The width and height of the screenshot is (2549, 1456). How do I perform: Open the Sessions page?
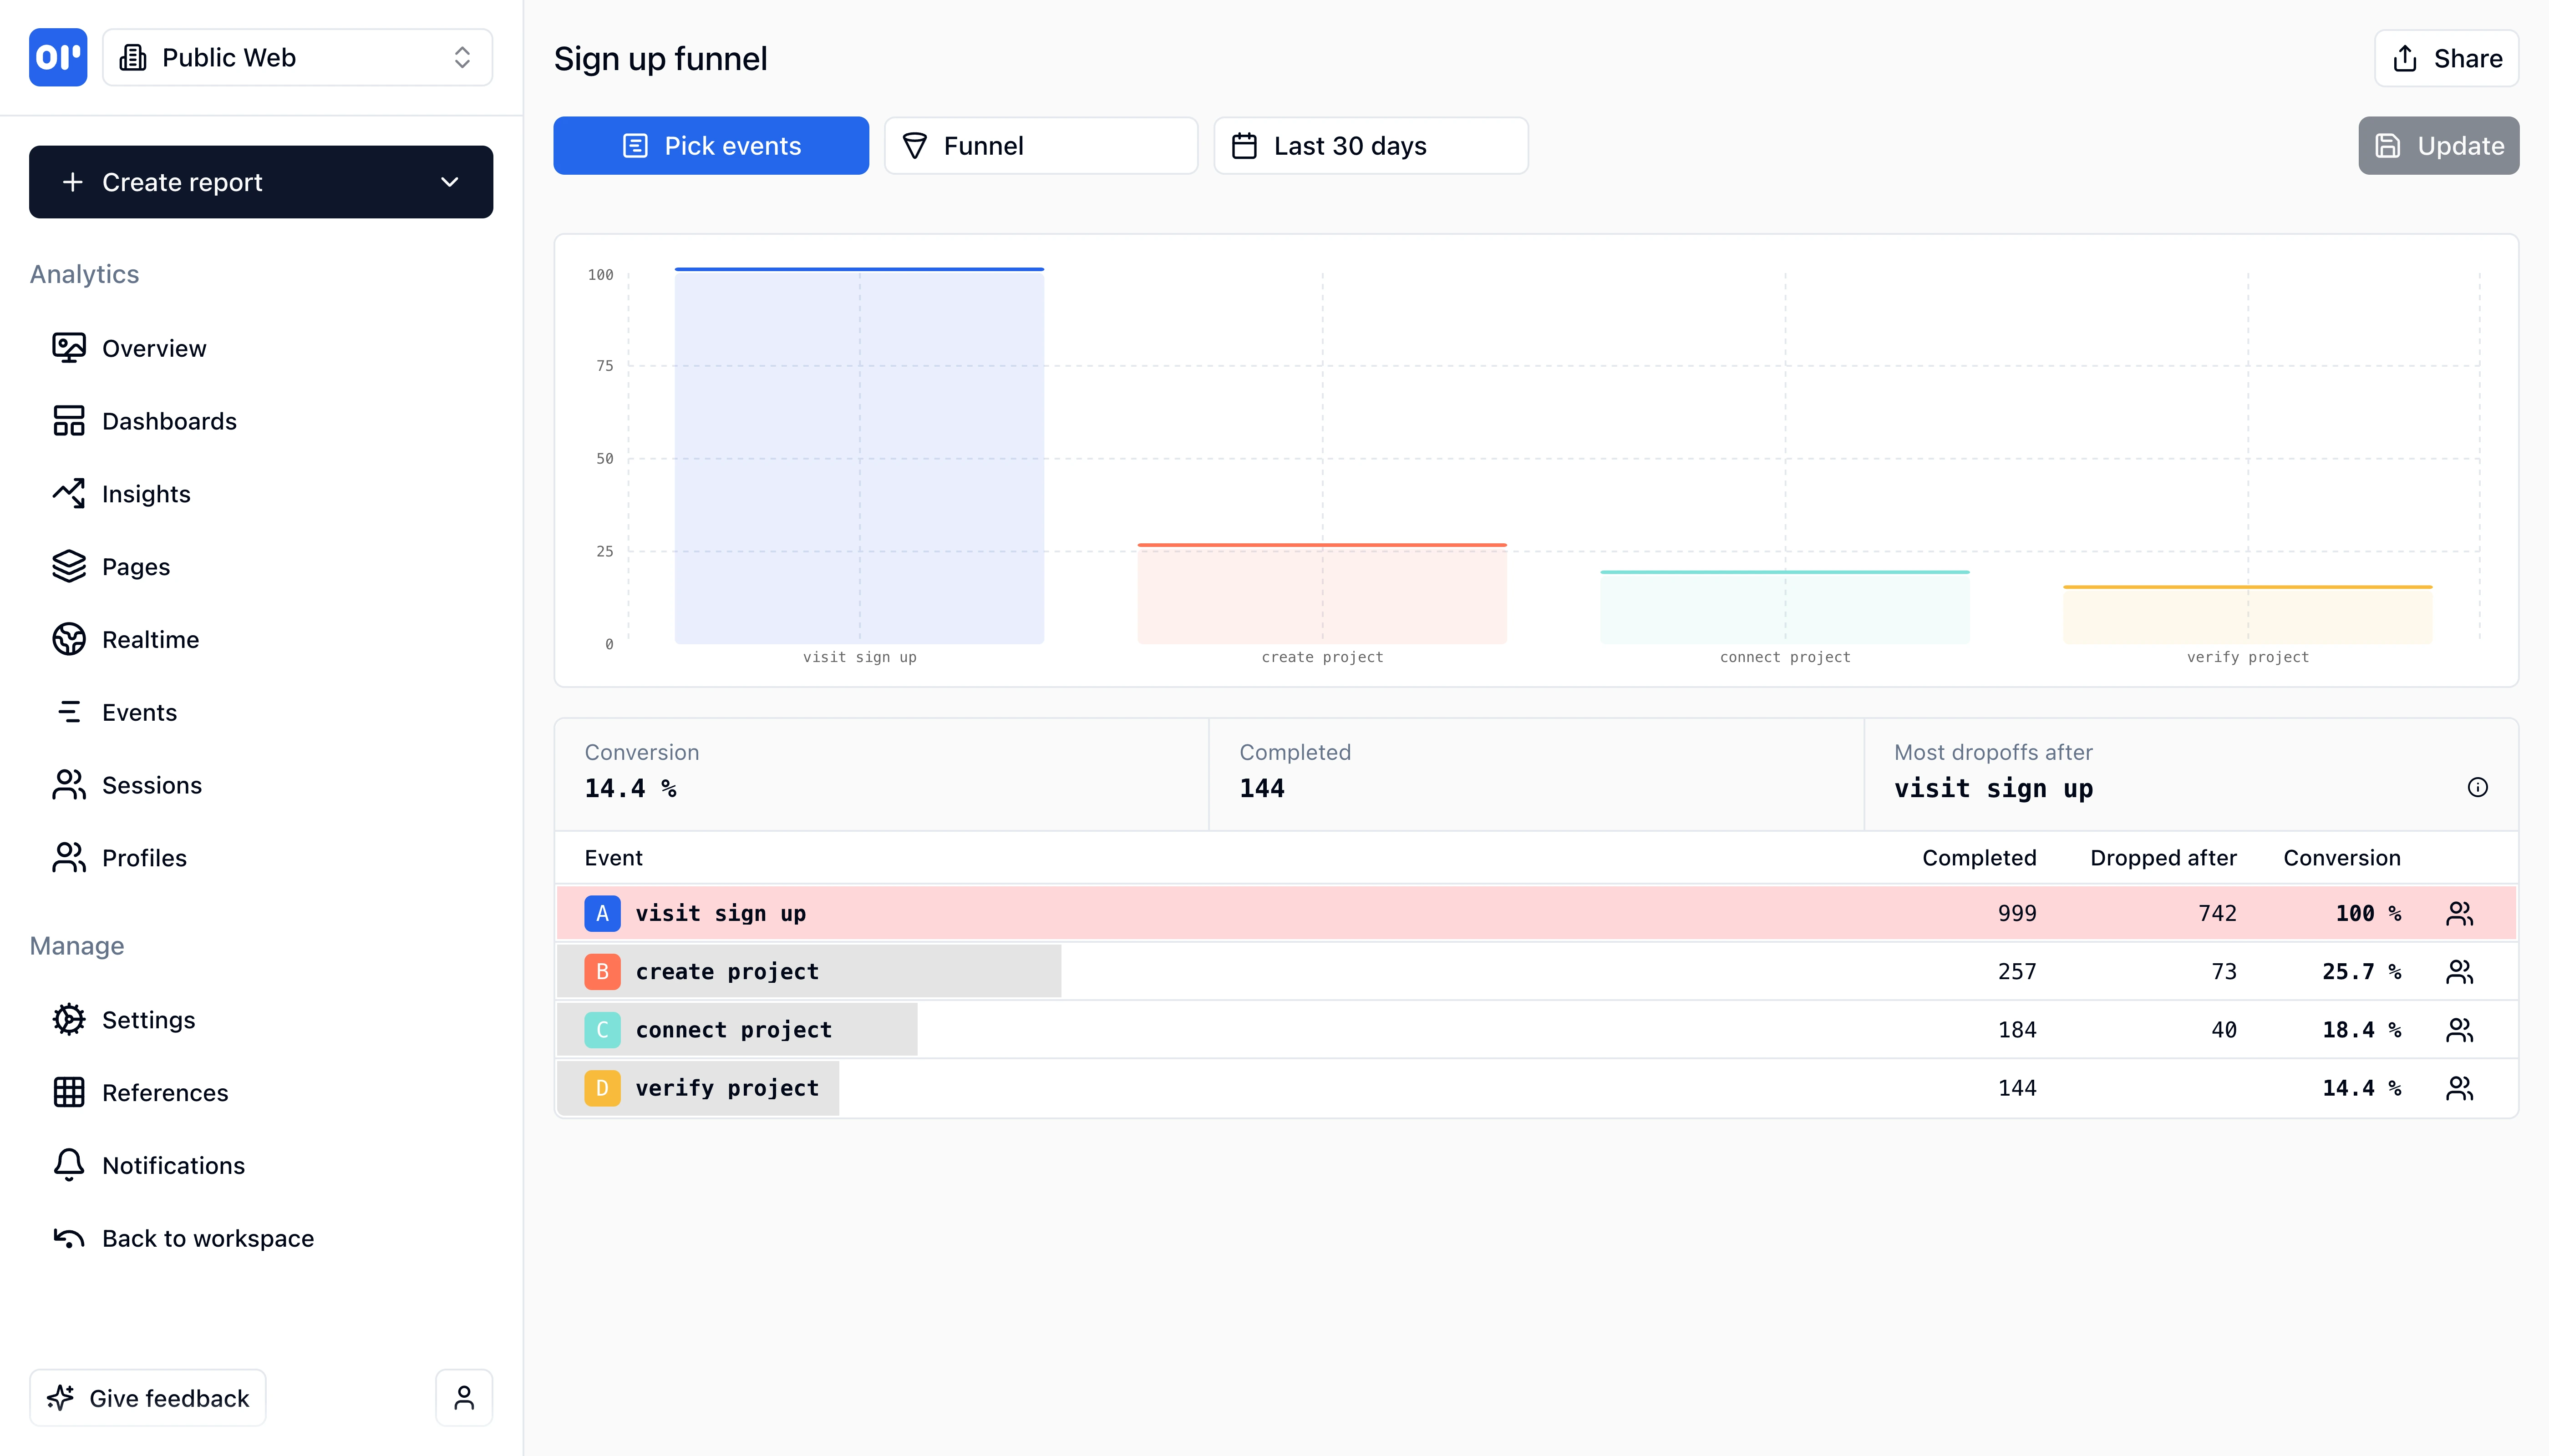(x=151, y=785)
